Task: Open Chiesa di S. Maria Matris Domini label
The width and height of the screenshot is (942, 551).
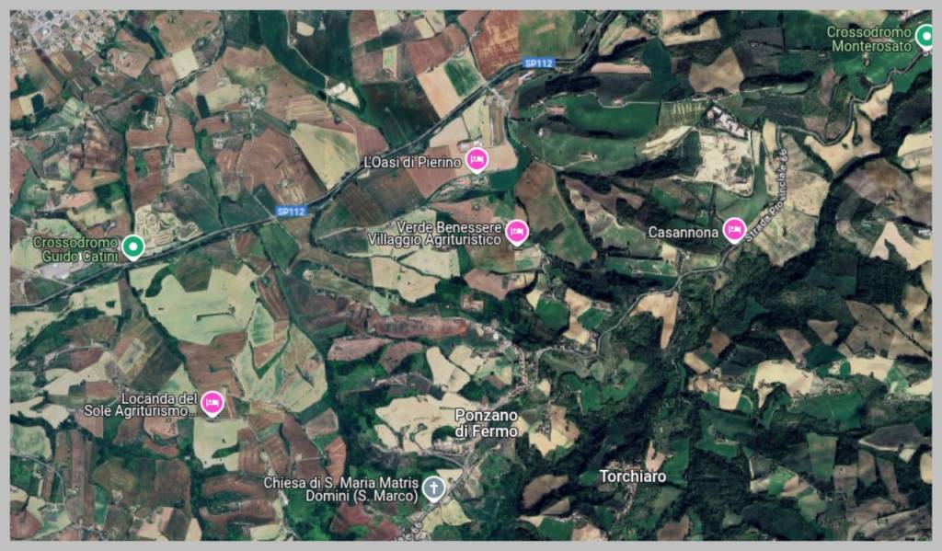Action: click(340, 489)
